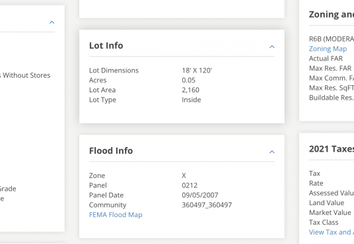The width and height of the screenshot is (354, 244).
Task: Select the Acres value 0.05
Action: pos(188,80)
